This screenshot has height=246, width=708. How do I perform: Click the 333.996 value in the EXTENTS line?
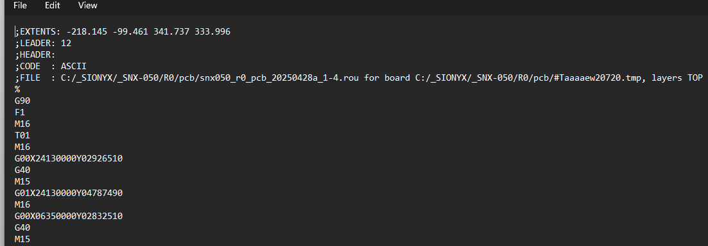pyautogui.click(x=212, y=31)
